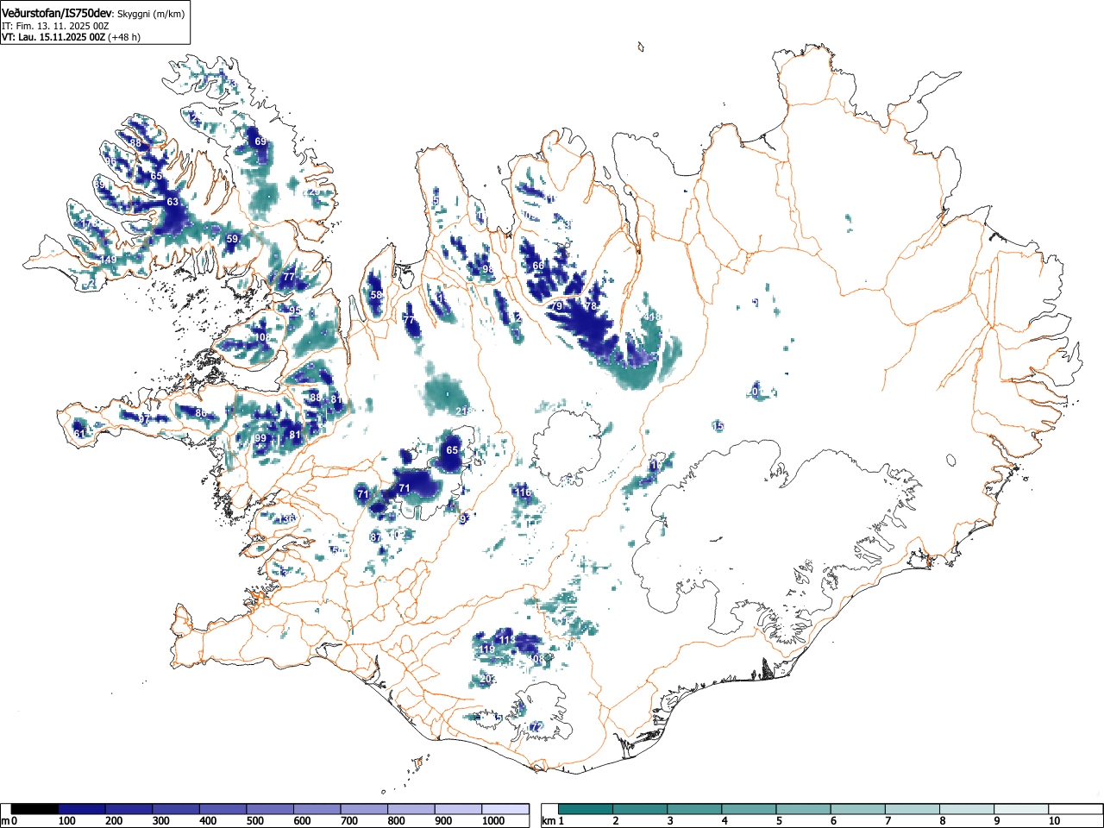Click the "10" tick label on km legend
The height and width of the screenshot is (828, 1104).
click(x=1053, y=821)
